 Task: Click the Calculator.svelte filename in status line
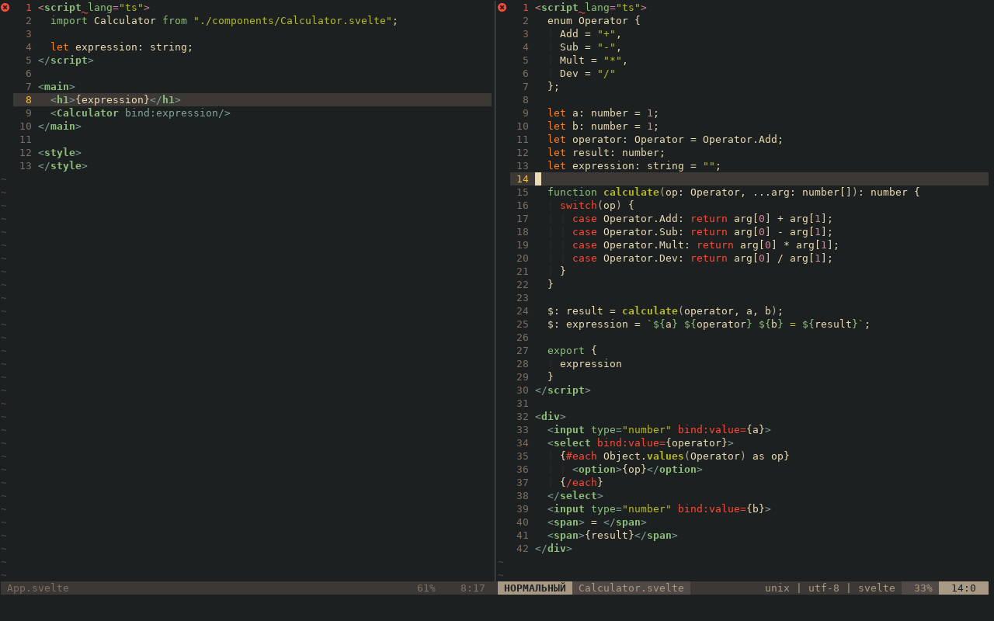point(631,588)
